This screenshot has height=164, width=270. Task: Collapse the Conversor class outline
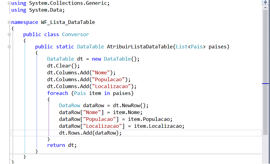[9, 34]
